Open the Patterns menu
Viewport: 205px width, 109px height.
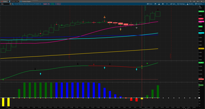(199, 4)
